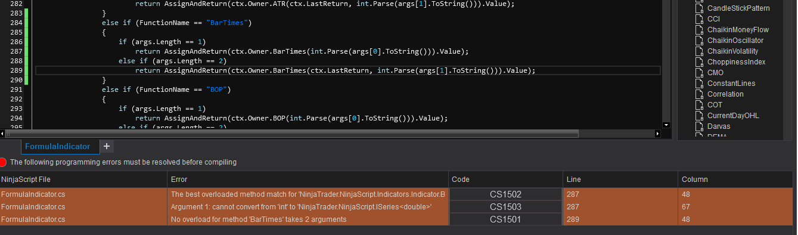Image resolution: width=798 pixels, height=235 pixels.
Task: Click column value 67 in error table
Action: 686,207
